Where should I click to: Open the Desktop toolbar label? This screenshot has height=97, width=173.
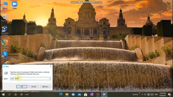coord(135,95)
